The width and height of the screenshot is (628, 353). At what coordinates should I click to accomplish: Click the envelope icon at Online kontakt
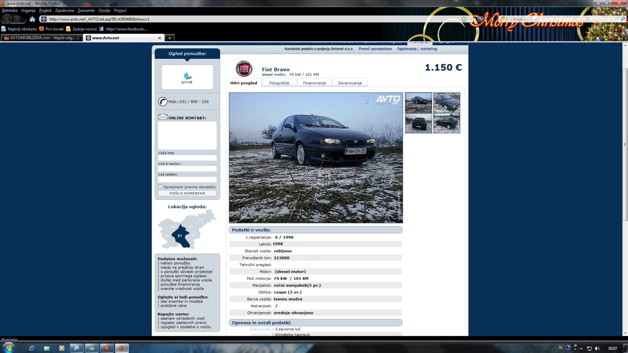[x=162, y=117]
